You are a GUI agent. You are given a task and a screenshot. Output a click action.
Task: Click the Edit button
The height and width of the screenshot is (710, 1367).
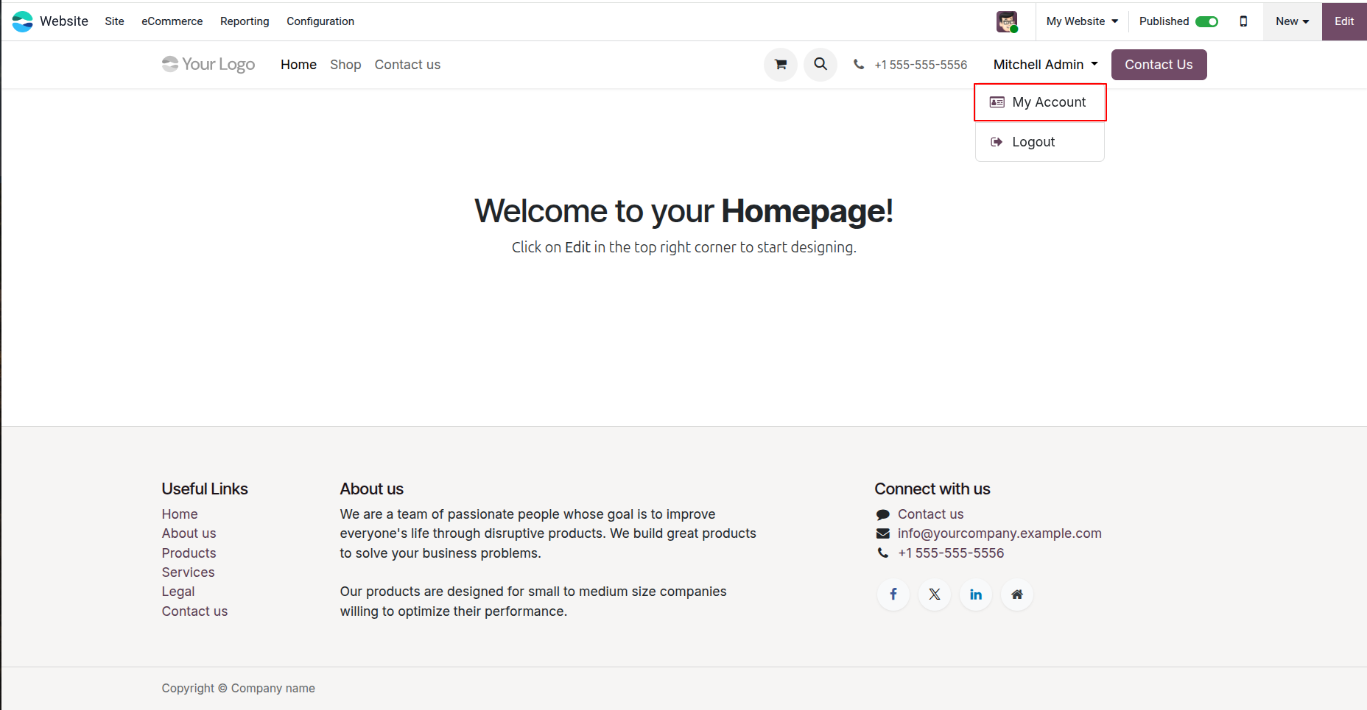(x=1344, y=21)
